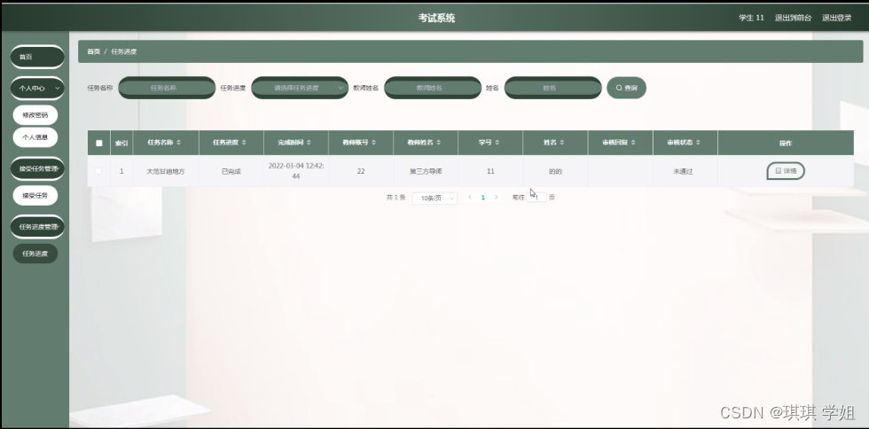The image size is (869, 429).
Task: Sort table by 任务进度 column arrows
Action: click(x=244, y=143)
